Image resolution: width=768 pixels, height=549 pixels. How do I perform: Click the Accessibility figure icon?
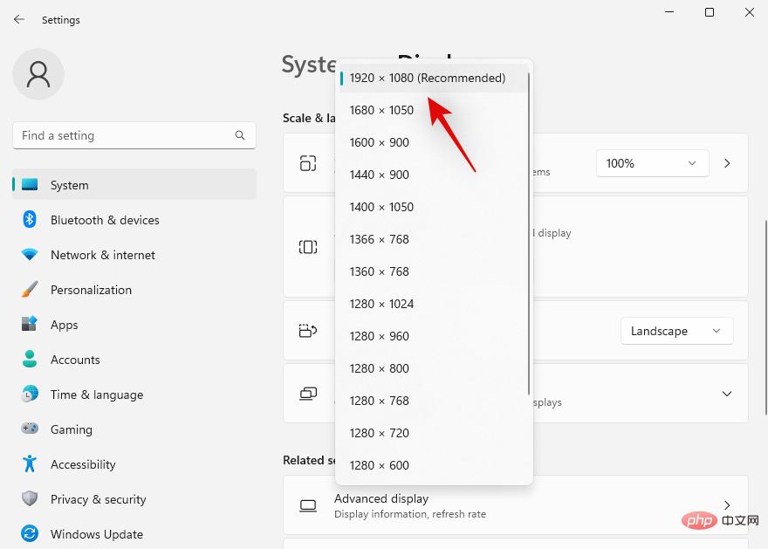pyautogui.click(x=30, y=464)
